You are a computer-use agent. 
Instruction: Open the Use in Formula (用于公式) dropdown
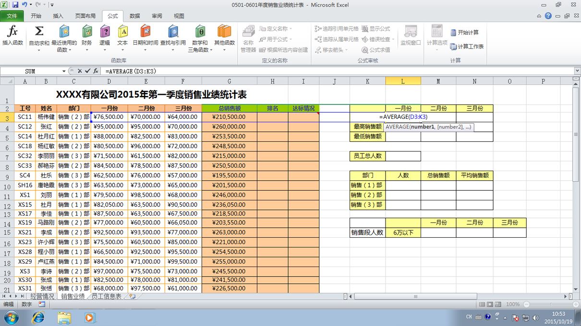tap(275, 39)
